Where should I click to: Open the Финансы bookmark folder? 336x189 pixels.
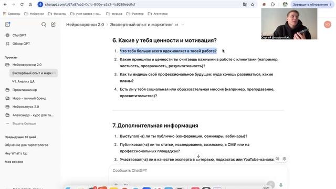[57, 14]
